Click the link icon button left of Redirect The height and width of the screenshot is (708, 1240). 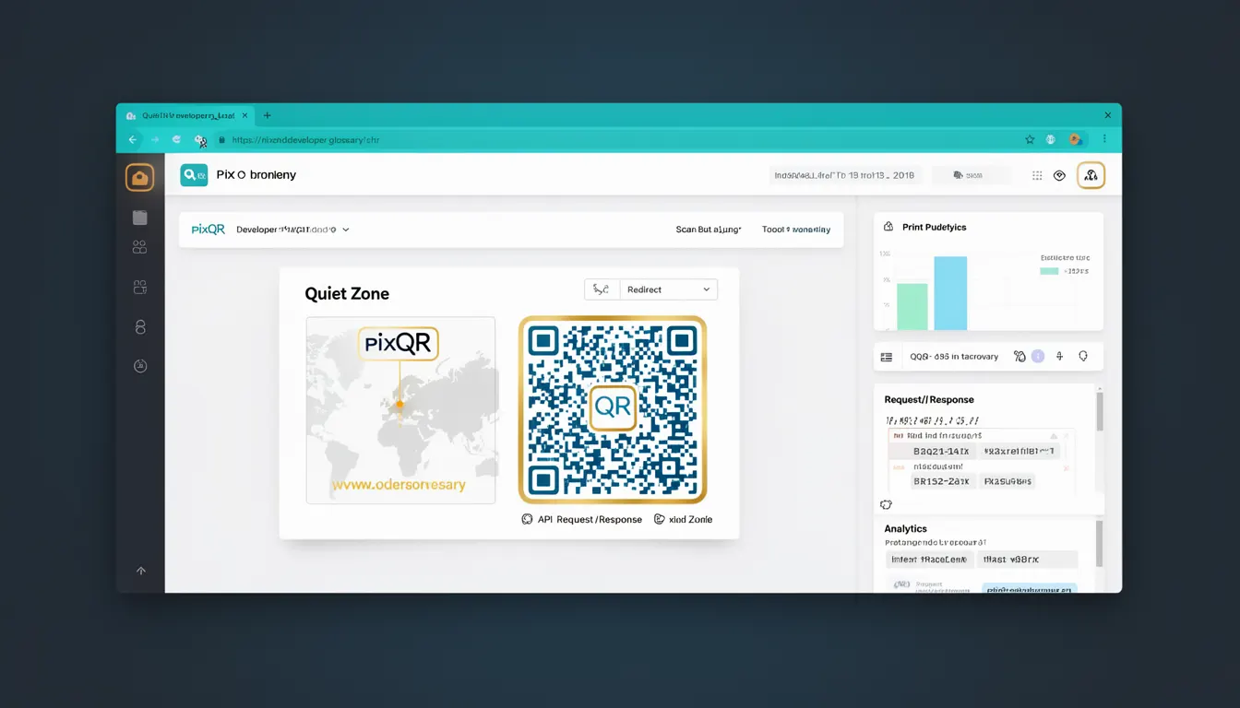(x=602, y=289)
